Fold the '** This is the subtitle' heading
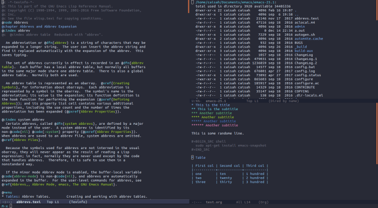Screen dimensions: 378x208 point(214,109)
